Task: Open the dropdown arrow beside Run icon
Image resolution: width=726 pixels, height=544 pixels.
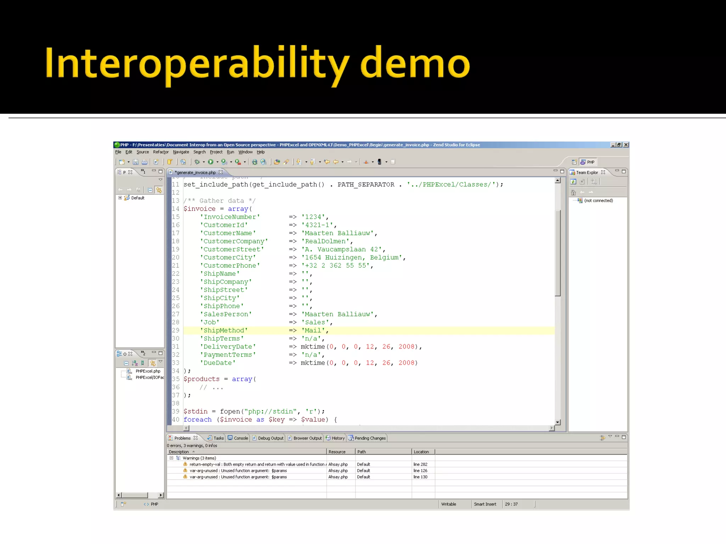Action: point(217,162)
